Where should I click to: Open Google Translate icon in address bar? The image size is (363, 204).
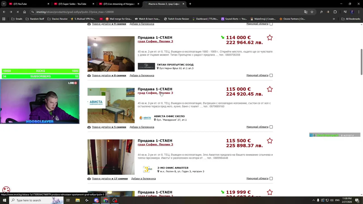306,12
